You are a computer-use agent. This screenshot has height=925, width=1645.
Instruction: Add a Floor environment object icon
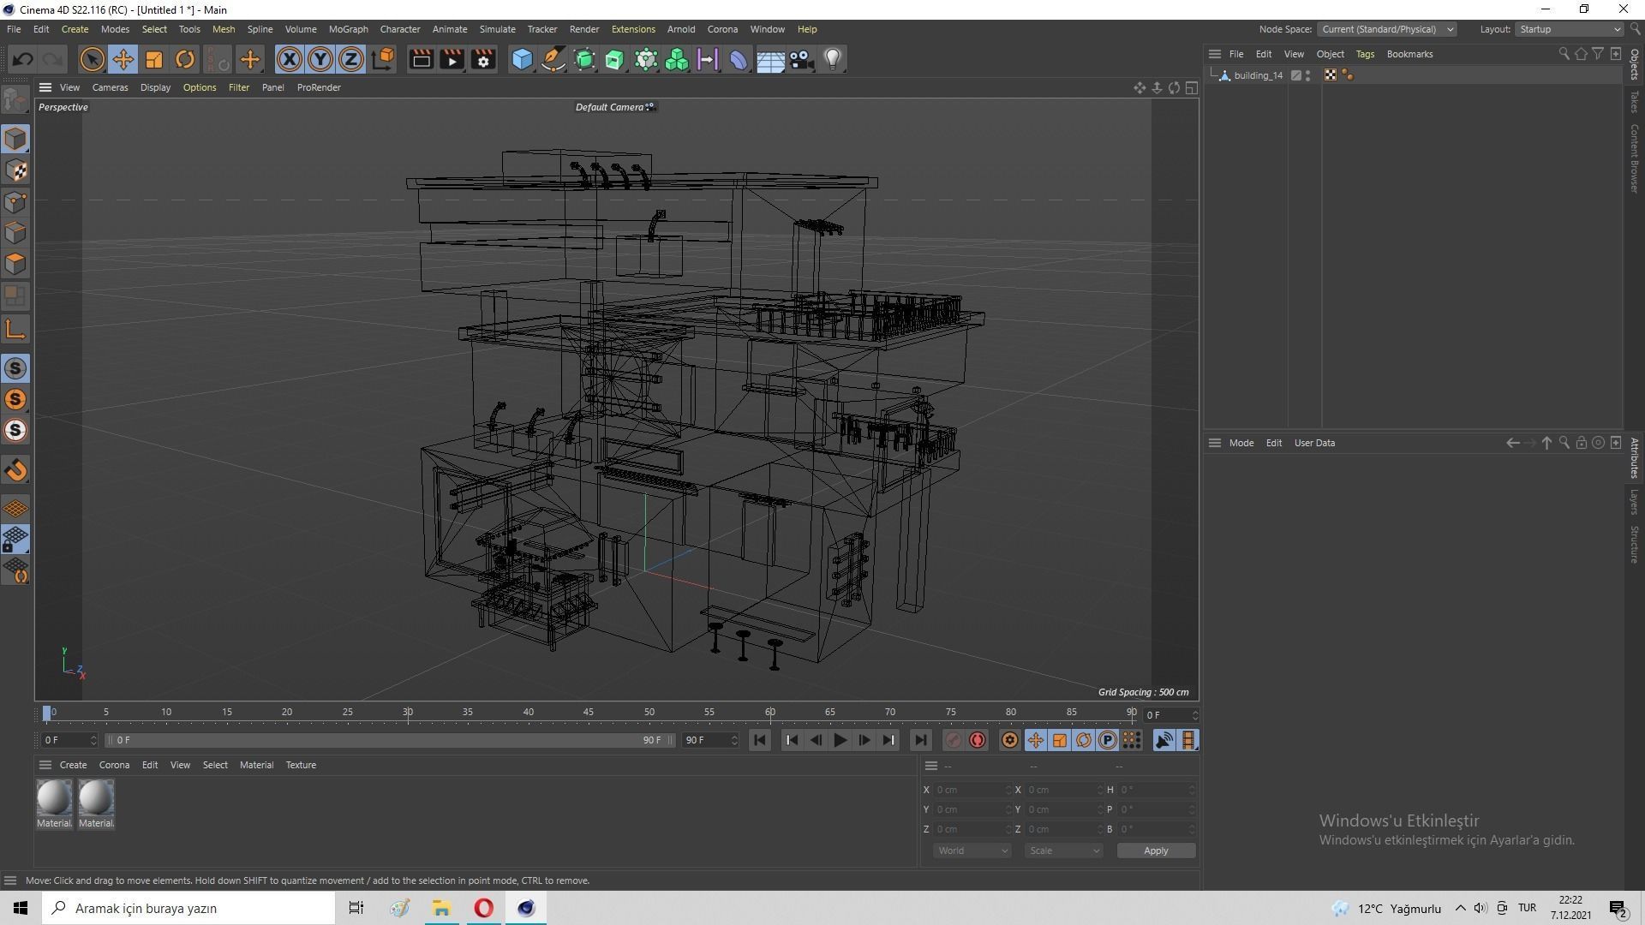click(x=770, y=59)
